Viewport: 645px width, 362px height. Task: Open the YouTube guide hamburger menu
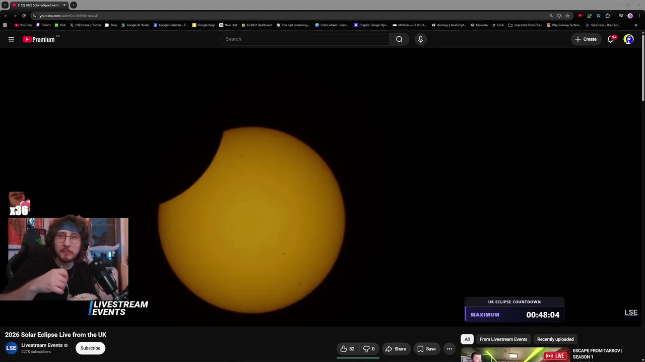click(x=11, y=39)
